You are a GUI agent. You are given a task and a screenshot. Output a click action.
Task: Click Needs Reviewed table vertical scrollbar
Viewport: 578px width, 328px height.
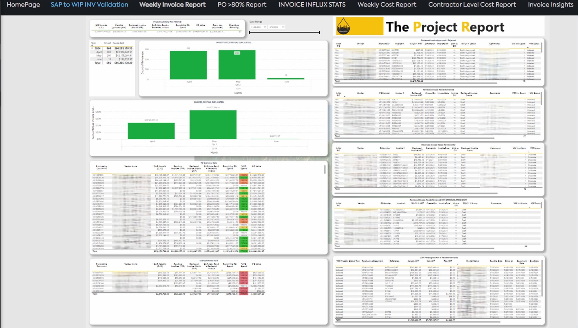tap(541, 98)
